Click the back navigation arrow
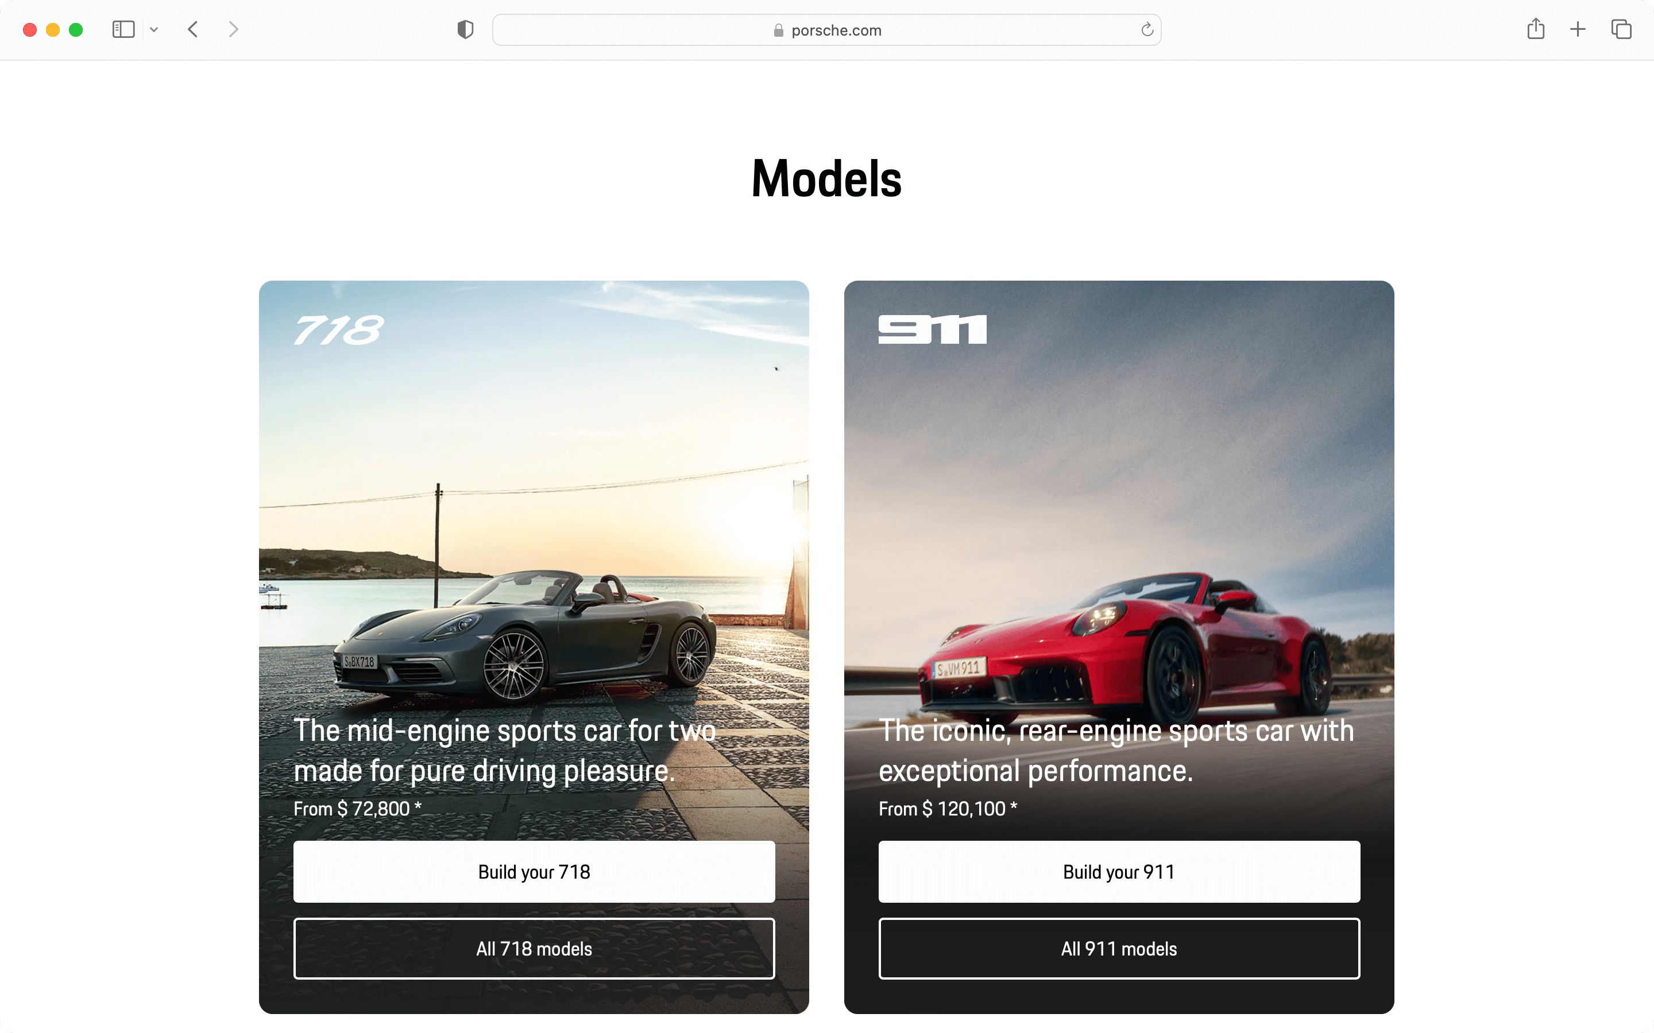 [194, 30]
